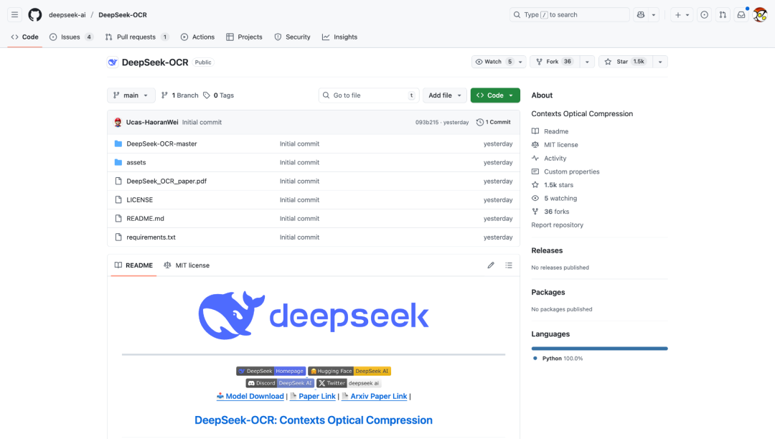Open the Issues icon in top header
This screenshot has width=775, height=439.
[705, 15]
